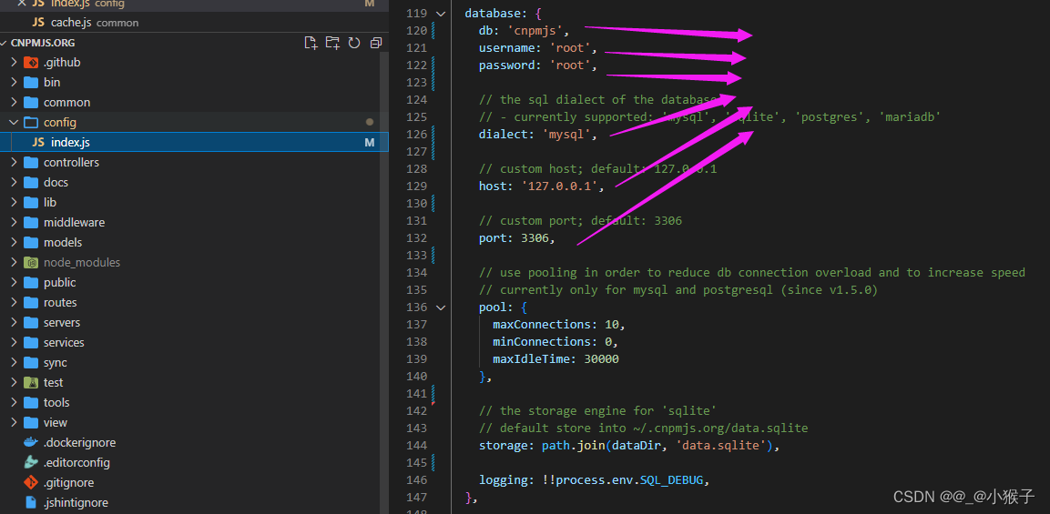
Task: Click the maxIdleTime value 30000
Action: click(601, 358)
